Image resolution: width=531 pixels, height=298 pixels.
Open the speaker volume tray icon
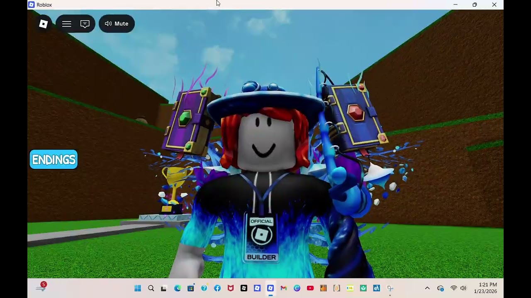click(463, 288)
